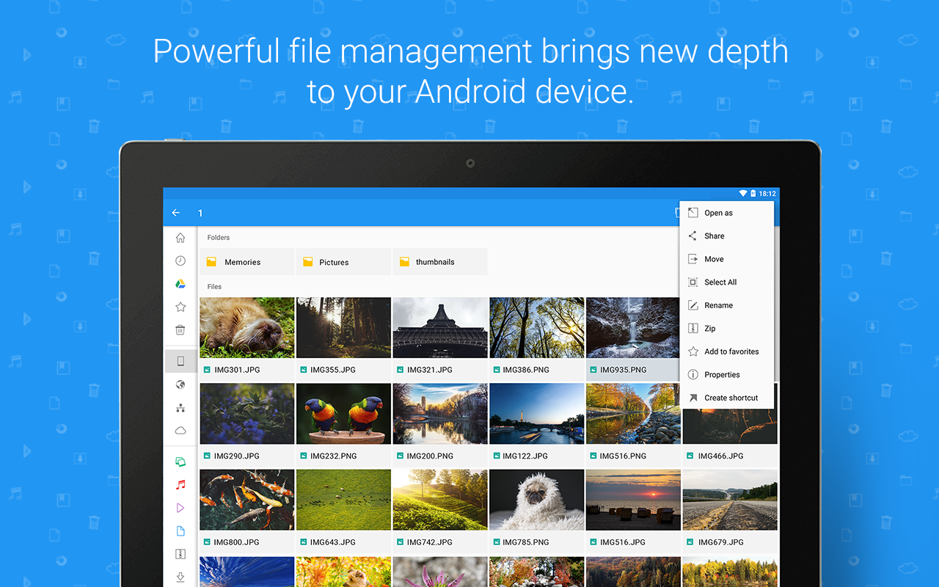This screenshot has width=939, height=587.
Task: Open Google Drive from the sidebar
Action: (x=180, y=283)
